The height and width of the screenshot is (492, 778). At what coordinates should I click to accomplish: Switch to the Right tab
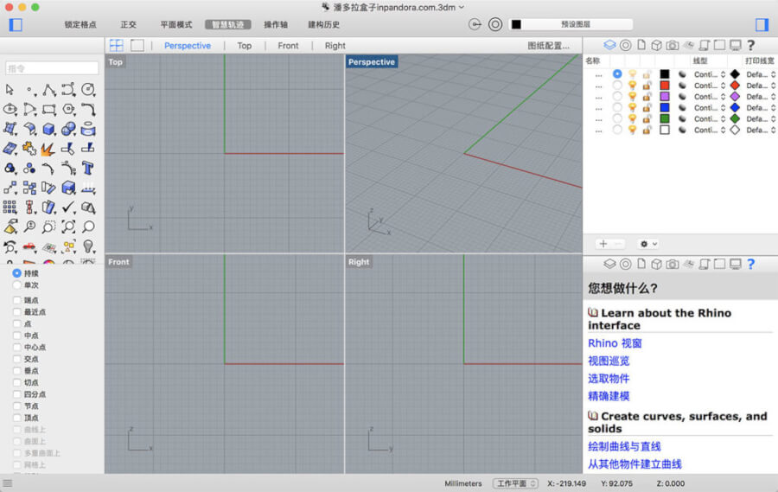335,46
